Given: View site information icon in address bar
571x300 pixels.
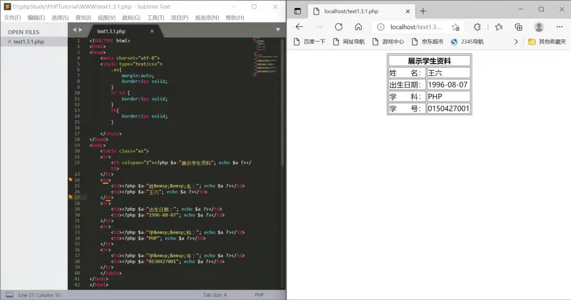Looking at the screenshot, I should coord(381,27).
